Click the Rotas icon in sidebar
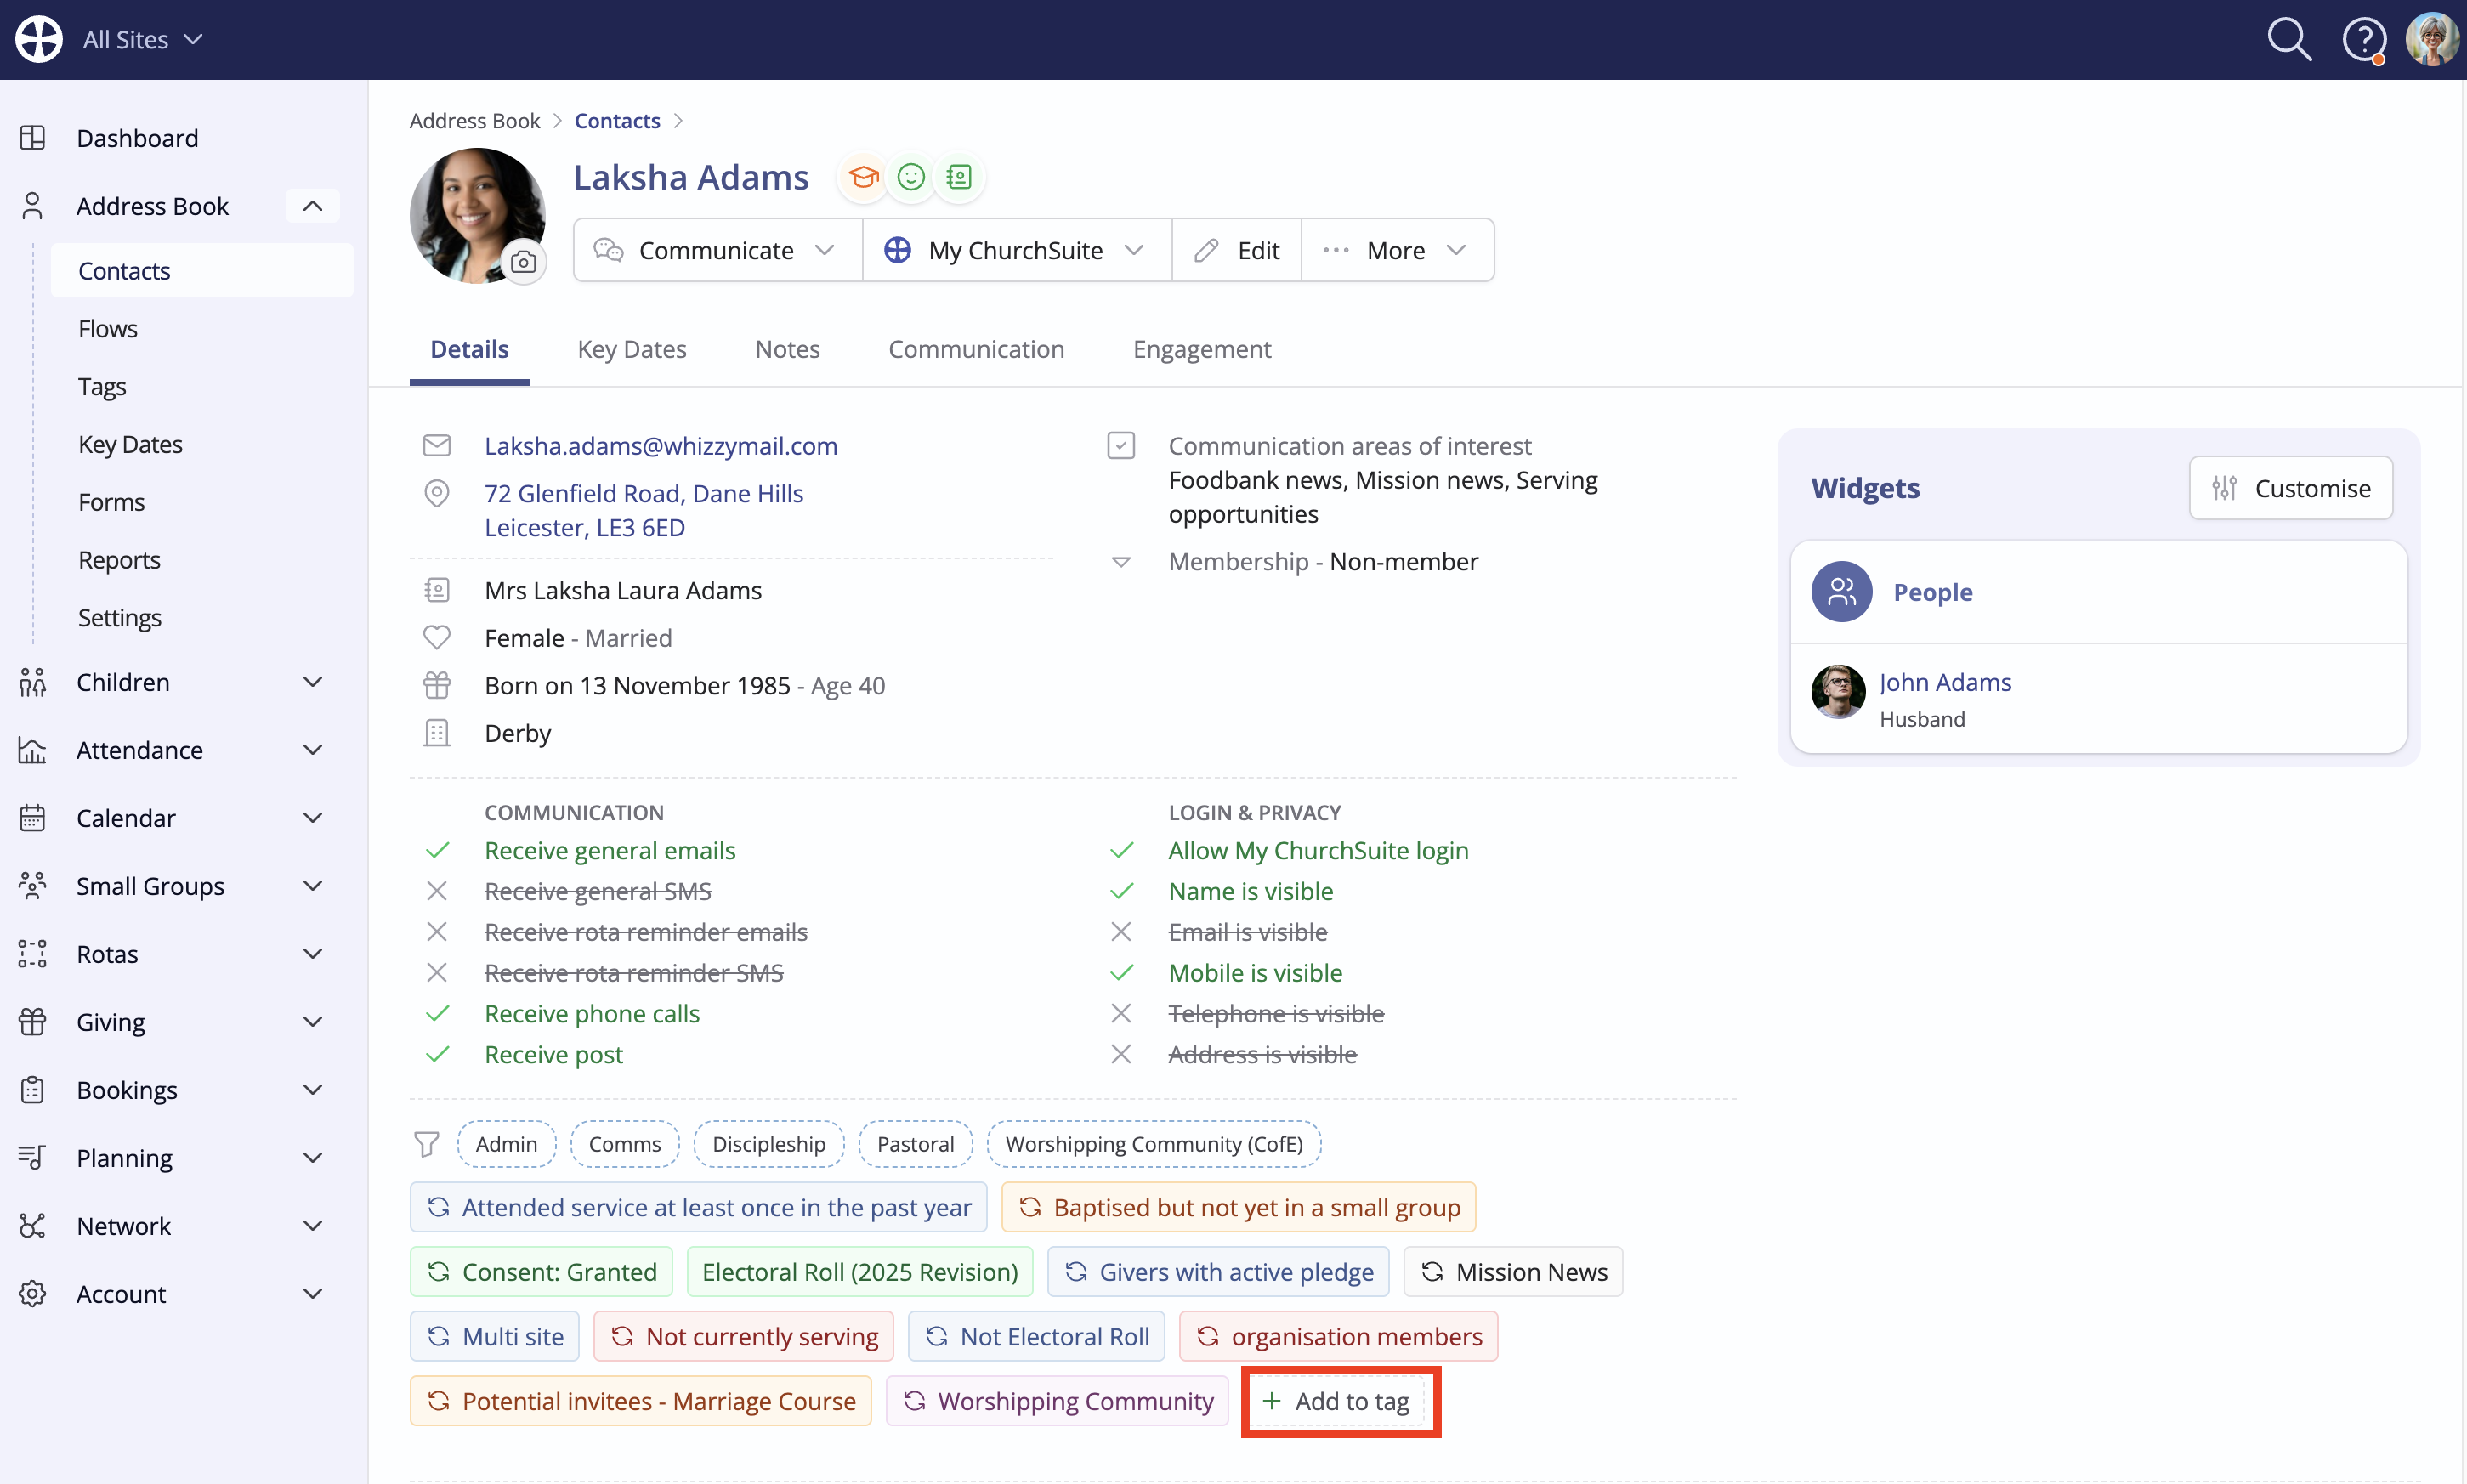Screen dimensions: 2467x1484 [33, 954]
